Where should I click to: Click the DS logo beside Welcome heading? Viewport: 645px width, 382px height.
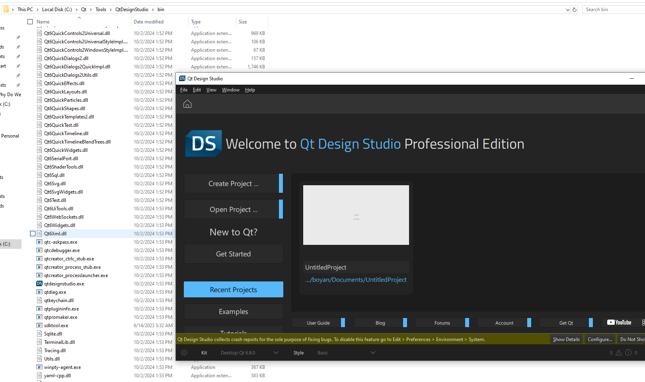click(204, 143)
